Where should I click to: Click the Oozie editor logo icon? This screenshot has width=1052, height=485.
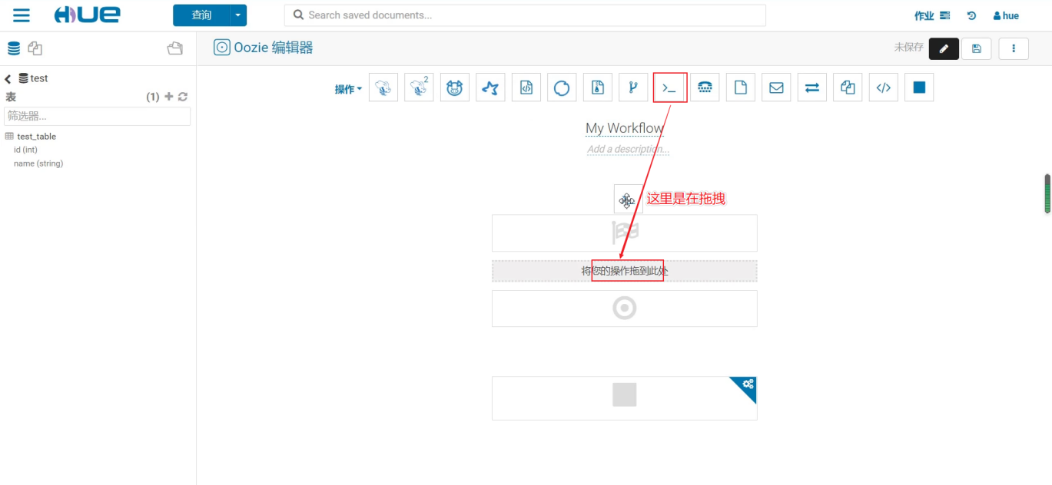coord(222,48)
